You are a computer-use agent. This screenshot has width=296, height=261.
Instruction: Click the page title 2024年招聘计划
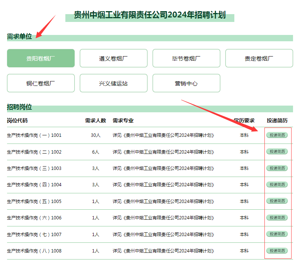coord(150,15)
